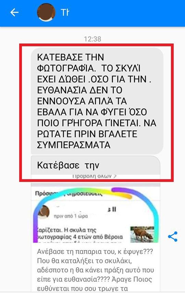Click the 'πριν από 1 ώρα' post time

point(71,216)
